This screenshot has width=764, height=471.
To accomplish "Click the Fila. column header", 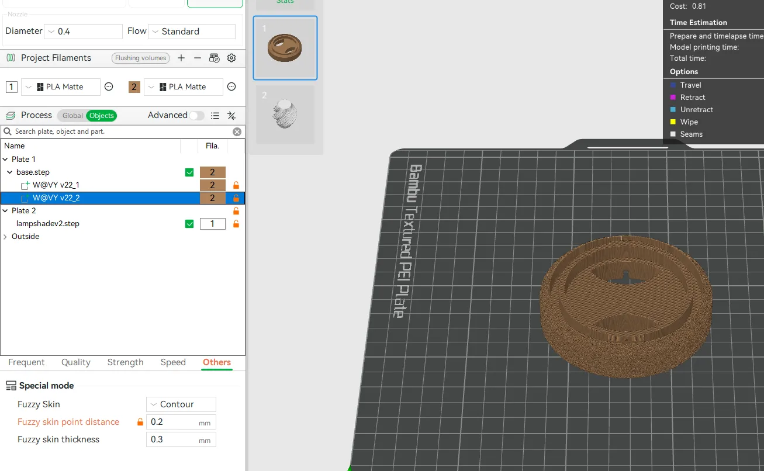I will pyautogui.click(x=212, y=146).
